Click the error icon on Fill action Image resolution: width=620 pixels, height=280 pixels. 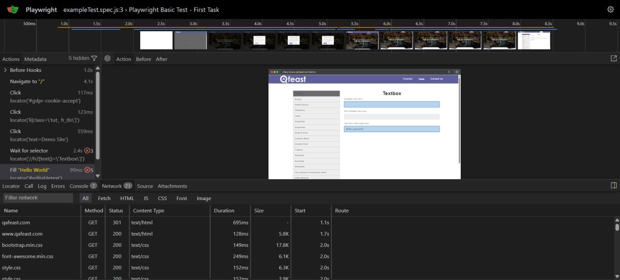pos(87,170)
